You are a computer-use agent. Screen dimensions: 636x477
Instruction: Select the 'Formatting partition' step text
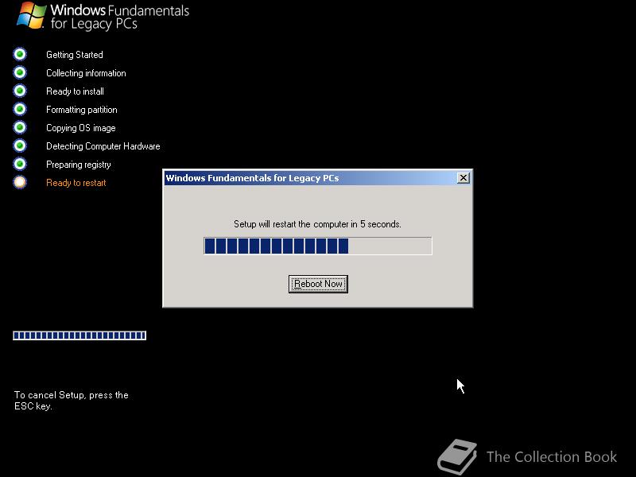(x=82, y=110)
